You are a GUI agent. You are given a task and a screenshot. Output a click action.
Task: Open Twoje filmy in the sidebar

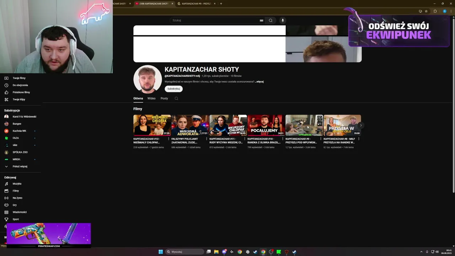tap(19, 78)
